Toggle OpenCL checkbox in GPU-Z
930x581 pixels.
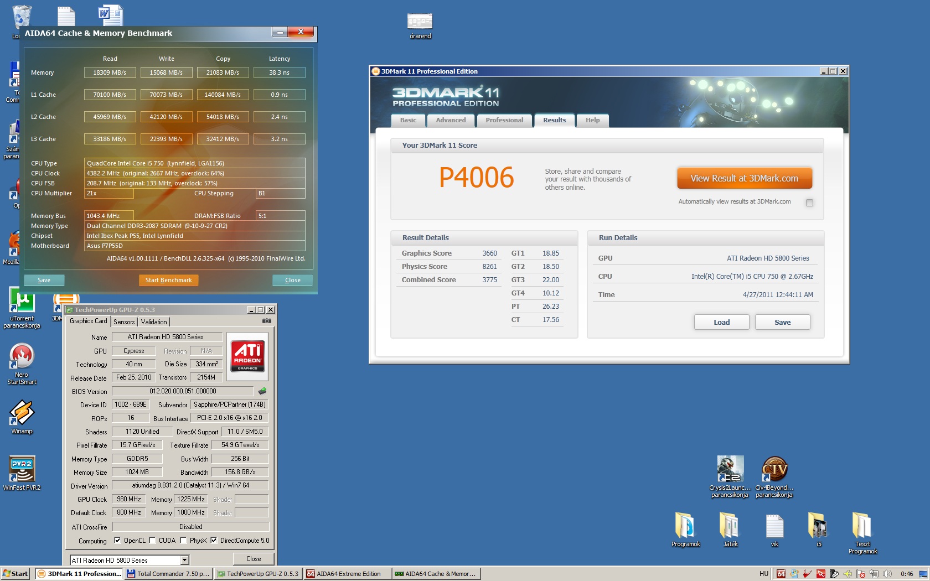117,541
